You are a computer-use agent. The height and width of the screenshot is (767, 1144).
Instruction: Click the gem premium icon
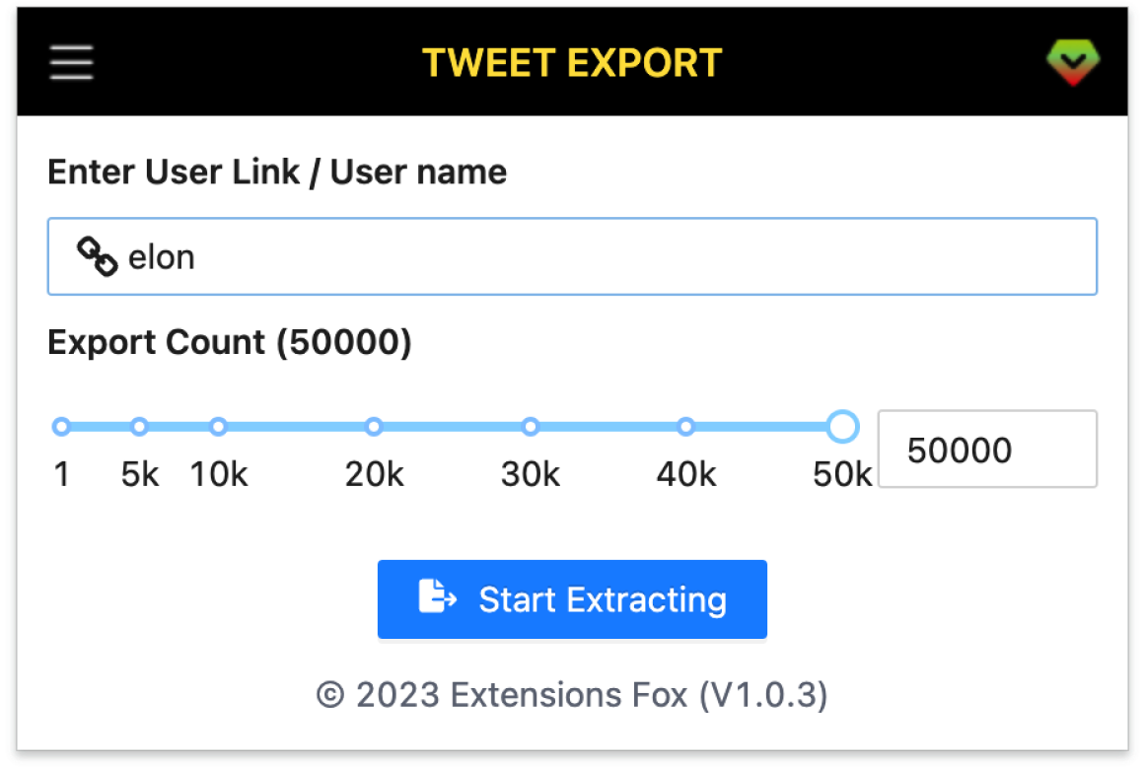pyautogui.click(x=1073, y=63)
